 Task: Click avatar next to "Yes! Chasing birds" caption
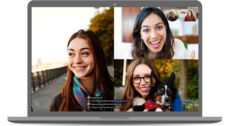[x=89, y=101]
